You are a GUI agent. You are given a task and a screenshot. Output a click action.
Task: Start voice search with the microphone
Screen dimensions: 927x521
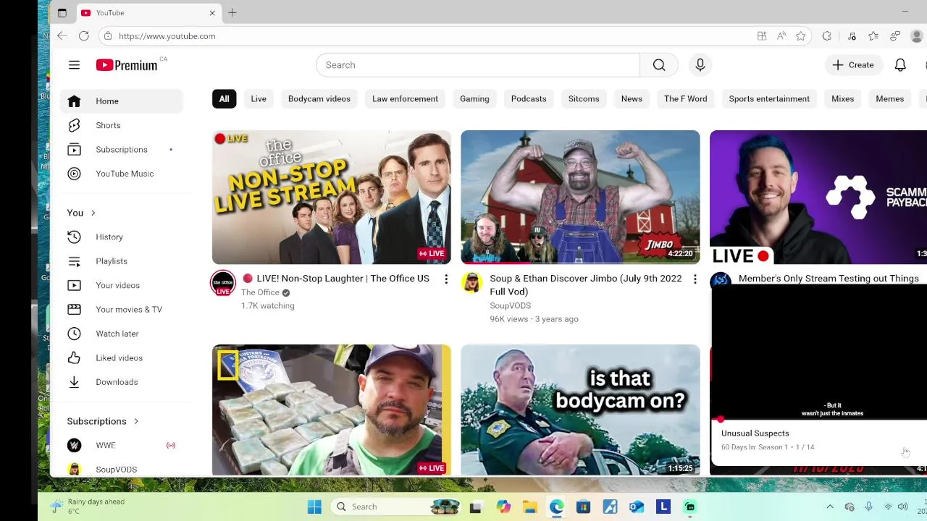pos(700,65)
